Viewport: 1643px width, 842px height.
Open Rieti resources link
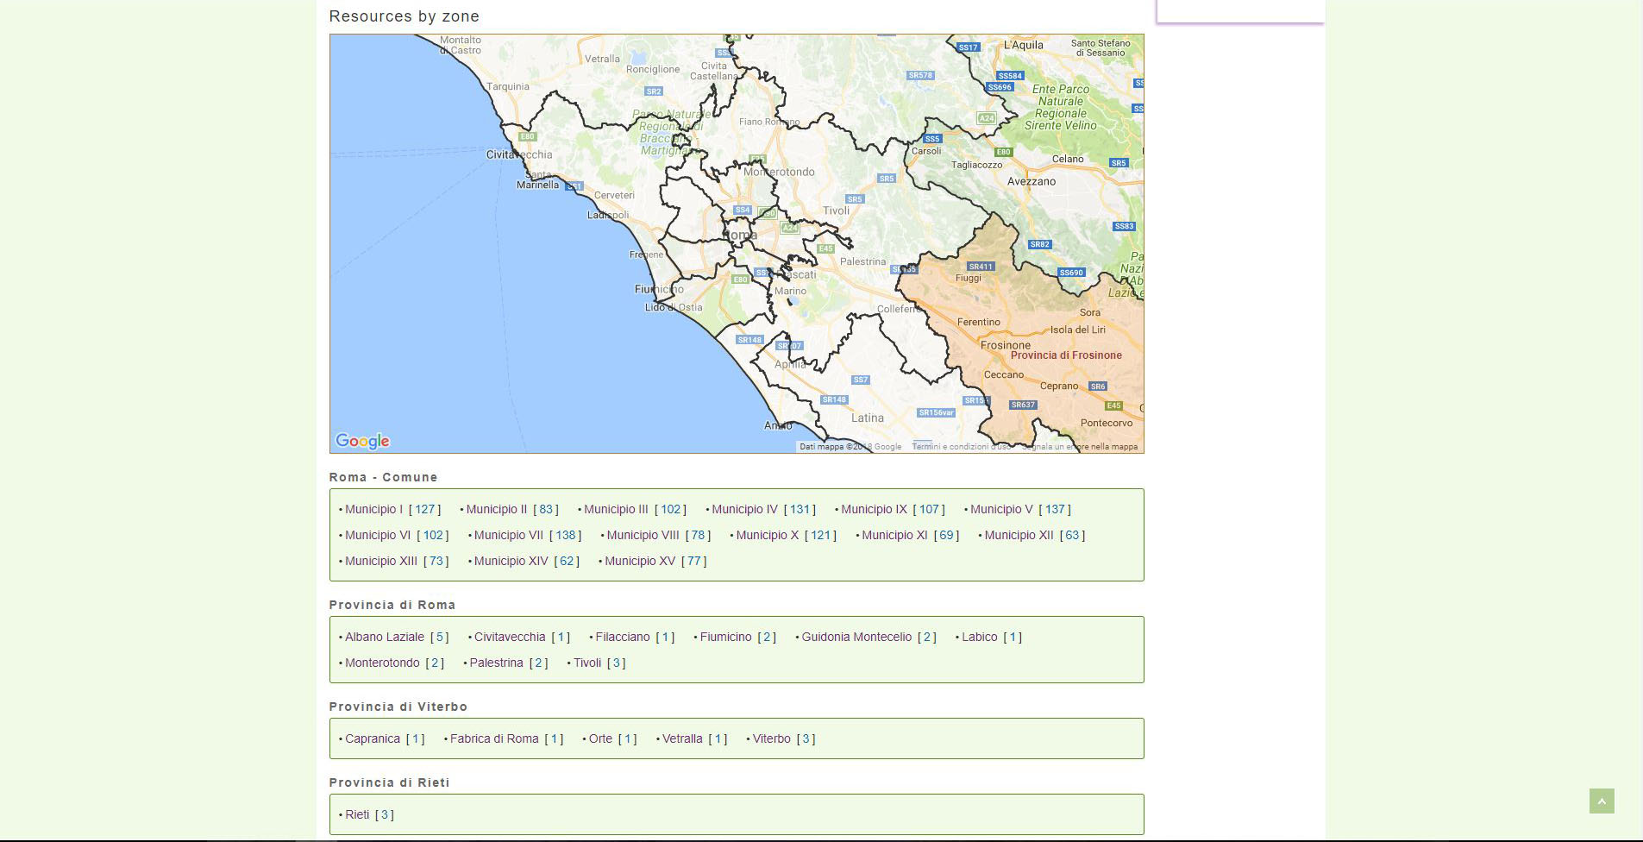tap(357, 814)
